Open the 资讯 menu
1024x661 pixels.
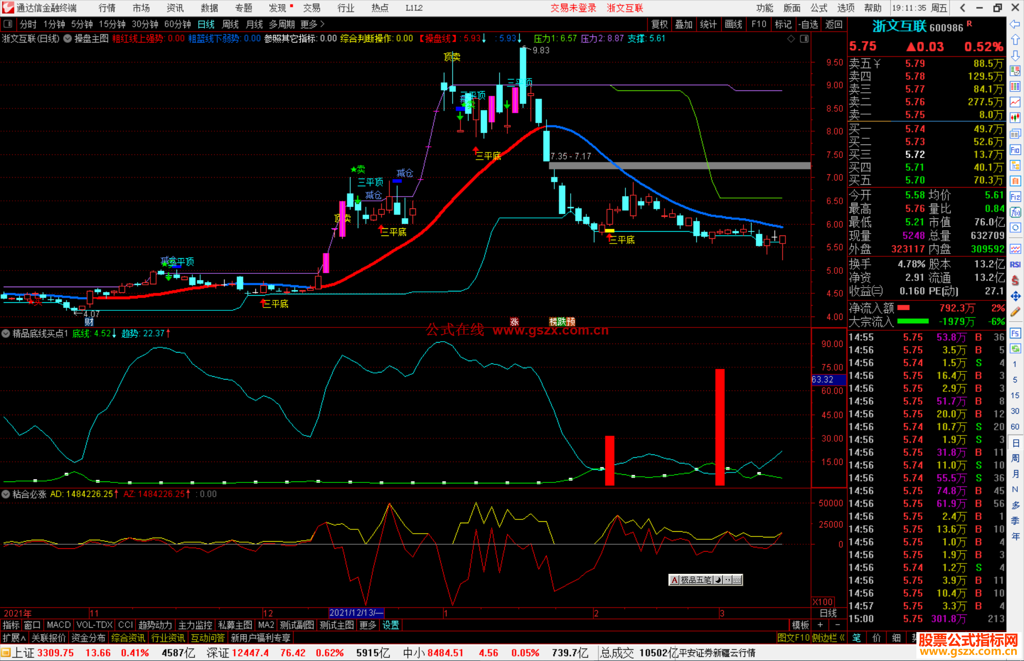click(x=175, y=8)
